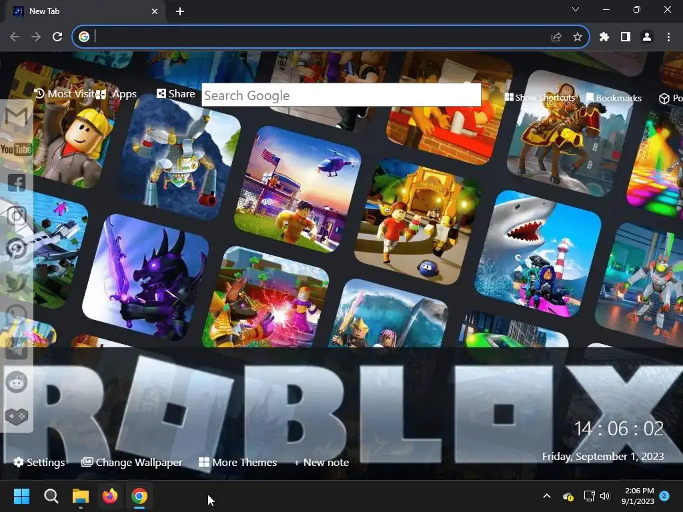Click the Chrome taskbar icon
Screen dimensions: 683x512
(139, 496)
